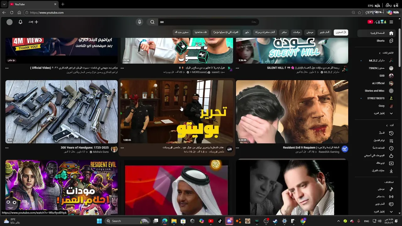Image resolution: width=402 pixels, height=226 pixels.
Task: Click the voice search microphone icon
Action: click(x=140, y=22)
